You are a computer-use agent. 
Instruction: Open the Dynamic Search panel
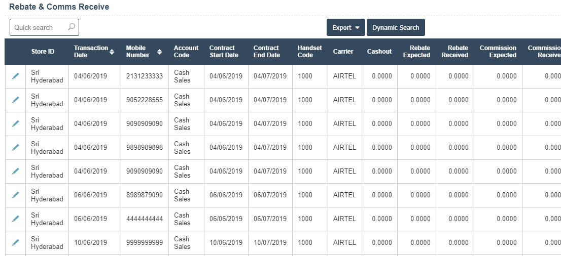[396, 28]
